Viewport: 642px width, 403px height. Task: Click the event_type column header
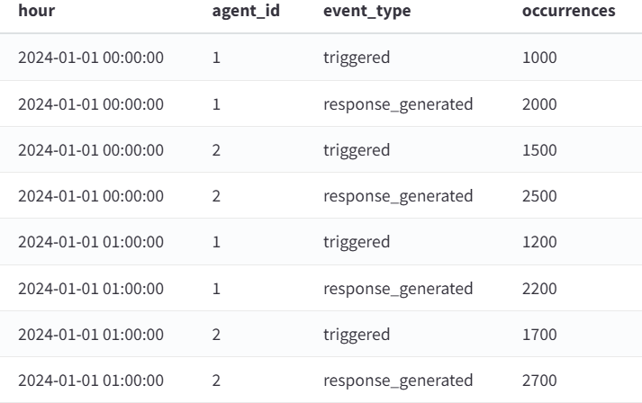[x=366, y=12]
